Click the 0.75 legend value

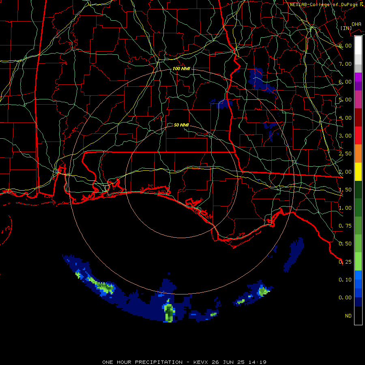(x=345, y=226)
